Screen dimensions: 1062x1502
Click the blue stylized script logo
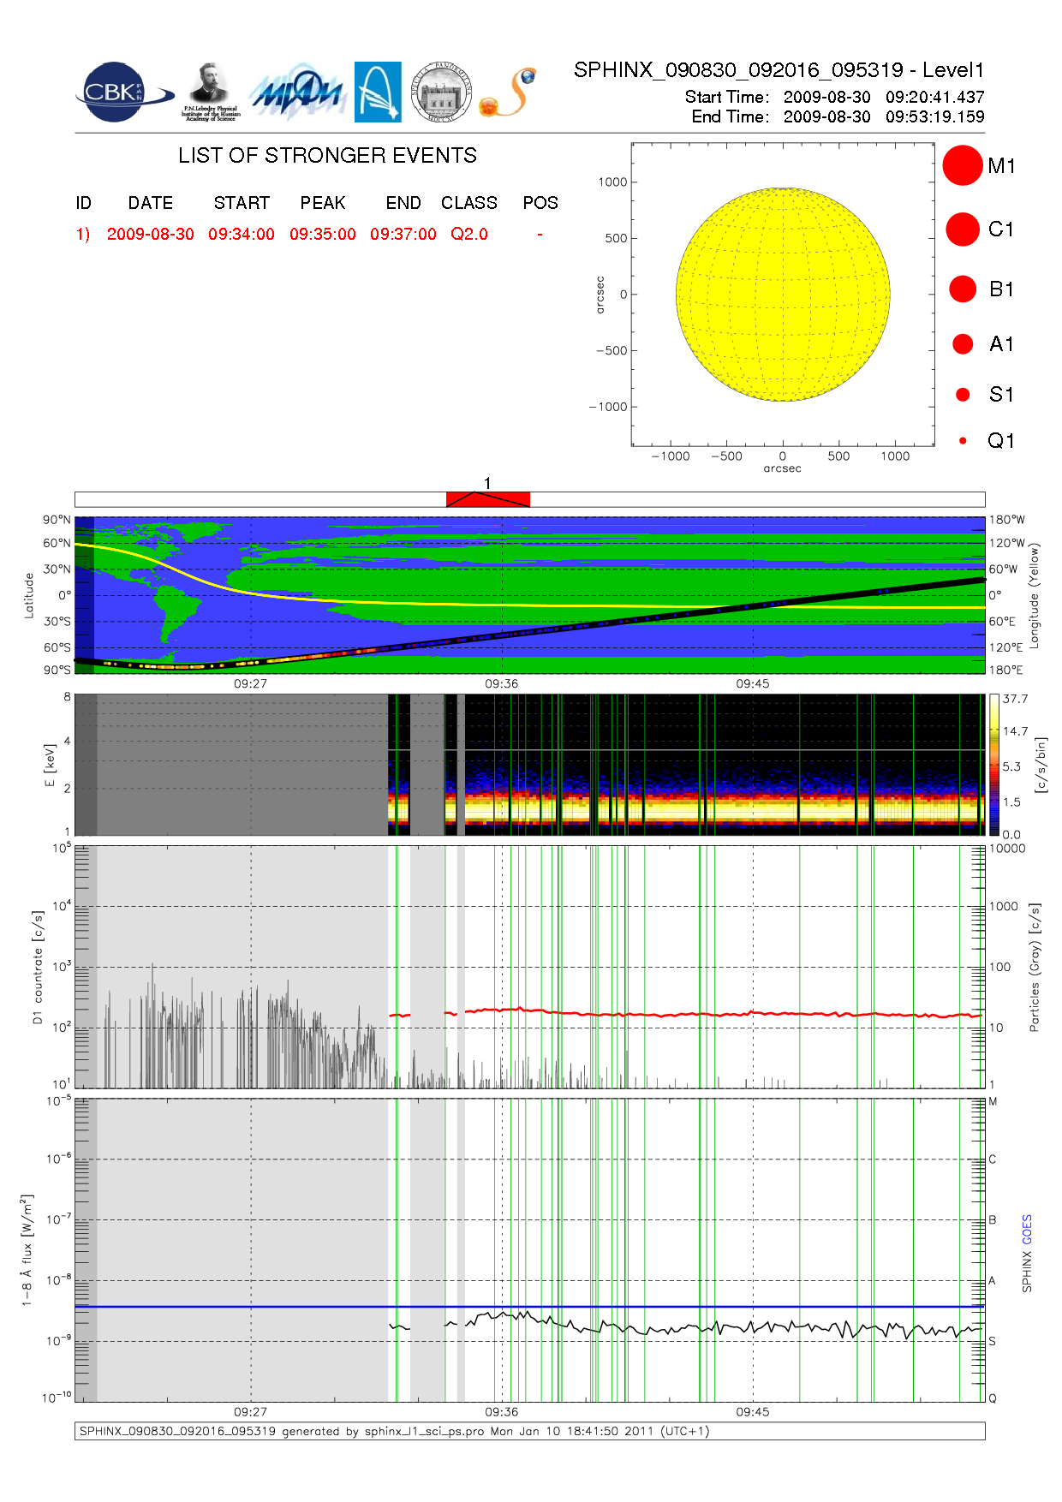tap(297, 92)
